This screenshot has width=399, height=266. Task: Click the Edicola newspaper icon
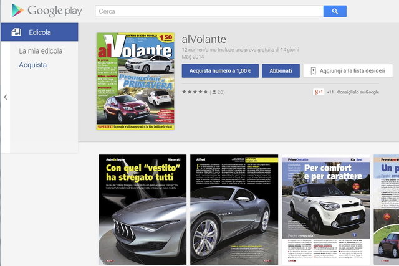point(16,32)
